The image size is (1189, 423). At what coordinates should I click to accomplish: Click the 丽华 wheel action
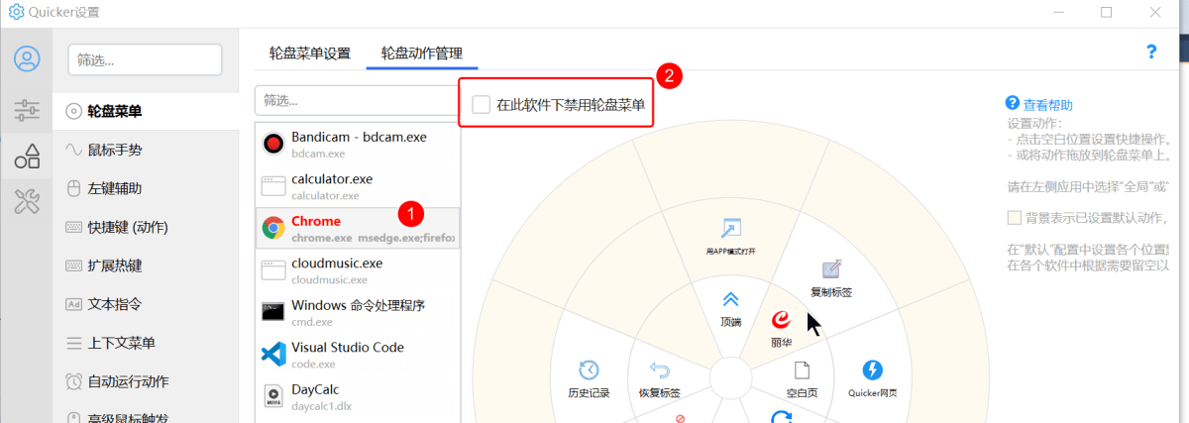coord(781,328)
